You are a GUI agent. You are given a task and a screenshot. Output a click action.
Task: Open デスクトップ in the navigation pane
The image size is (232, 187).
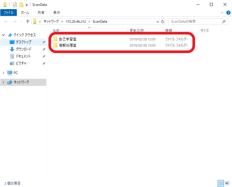(23, 42)
